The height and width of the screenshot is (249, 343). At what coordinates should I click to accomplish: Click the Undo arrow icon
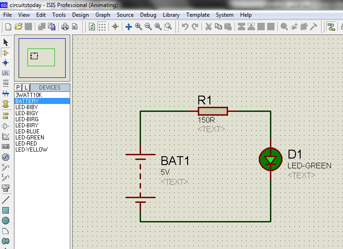click(185, 27)
